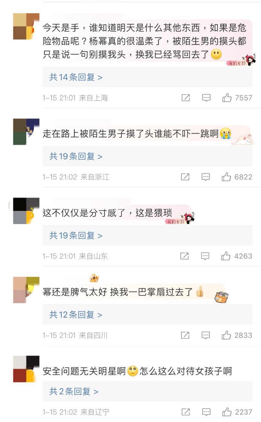Repost the comment from 山东
The width and height of the screenshot is (261, 422).
coord(184,256)
